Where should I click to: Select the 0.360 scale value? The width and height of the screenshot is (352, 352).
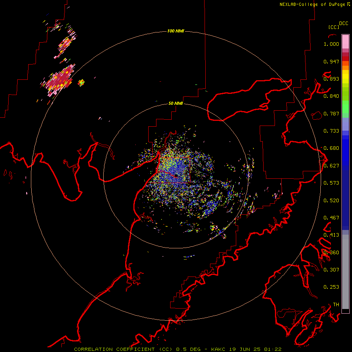click(x=331, y=253)
